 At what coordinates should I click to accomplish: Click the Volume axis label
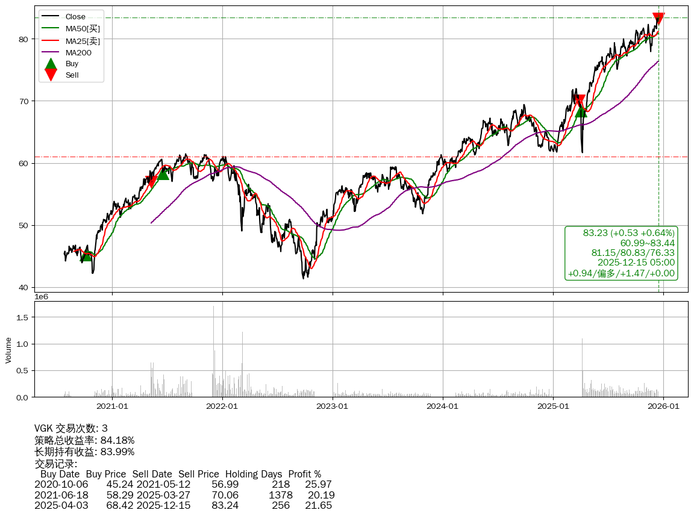coord(8,350)
